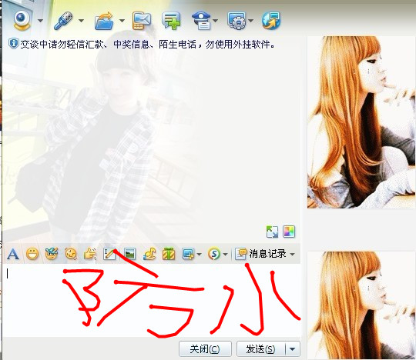Expand 消息记录 dropdown arrow
The width and height of the screenshot is (416, 360).
pos(293,255)
